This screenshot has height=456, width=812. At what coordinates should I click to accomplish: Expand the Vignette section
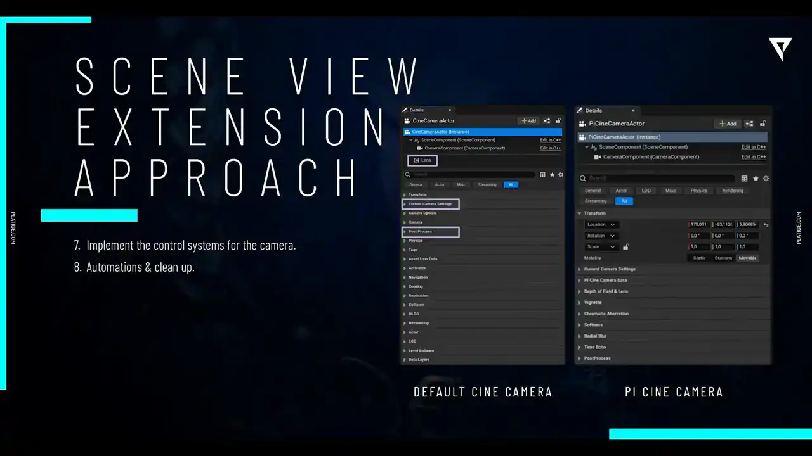point(593,303)
